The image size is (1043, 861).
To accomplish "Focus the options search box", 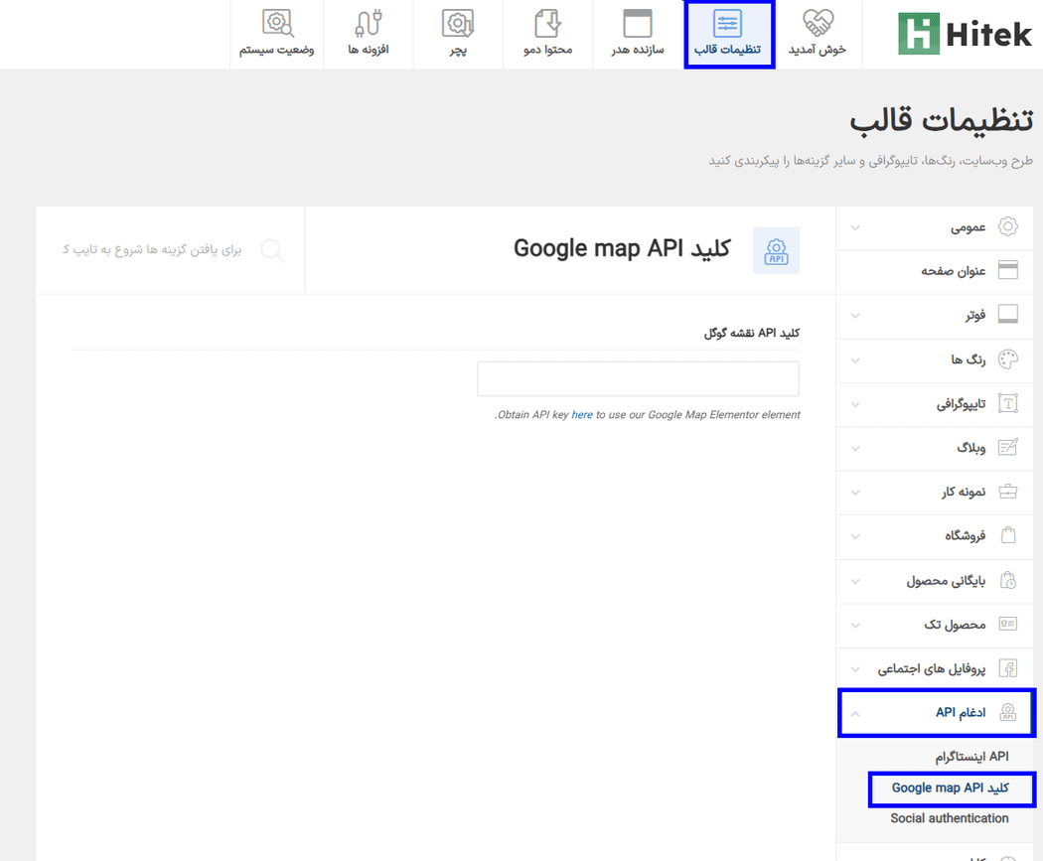I will 152,250.
